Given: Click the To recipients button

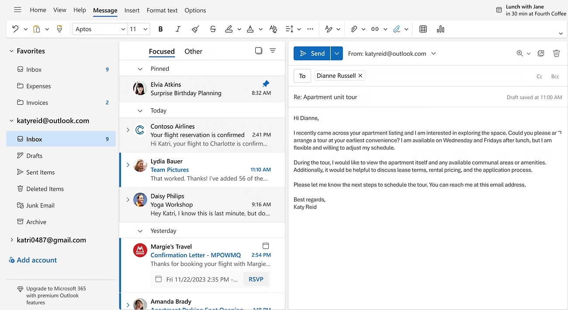Looking at the screenshot, I should 302,76.
